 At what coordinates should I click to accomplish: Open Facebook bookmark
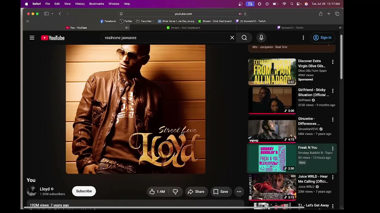click(x=108, y=21)
